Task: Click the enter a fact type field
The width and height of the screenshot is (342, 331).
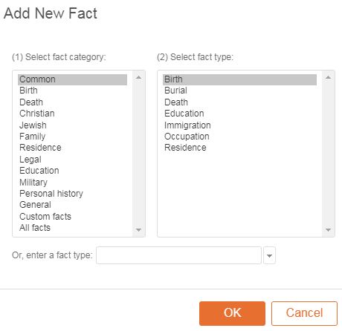Action: point(178,255)
